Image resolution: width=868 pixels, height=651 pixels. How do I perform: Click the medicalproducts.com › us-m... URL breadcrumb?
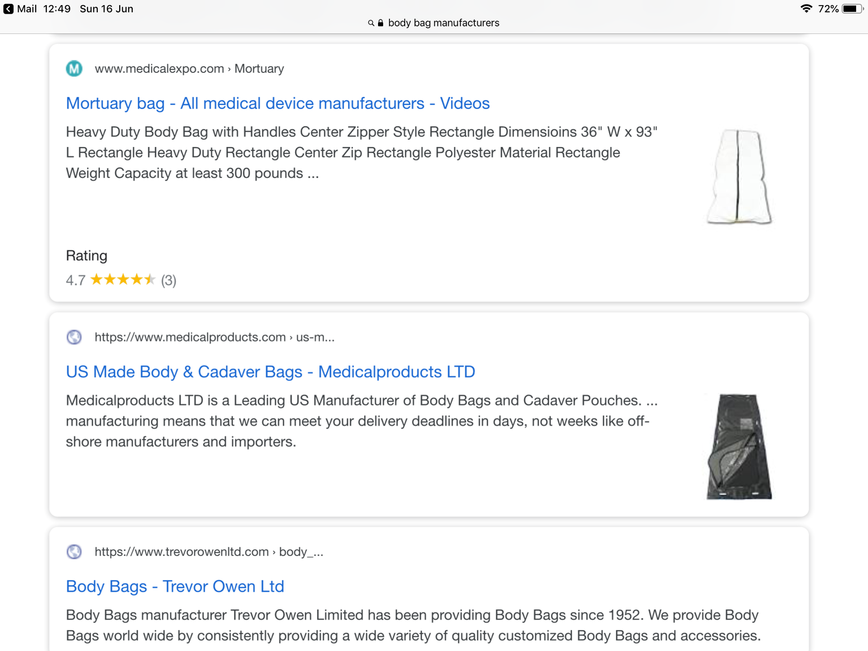click(214, 337)
